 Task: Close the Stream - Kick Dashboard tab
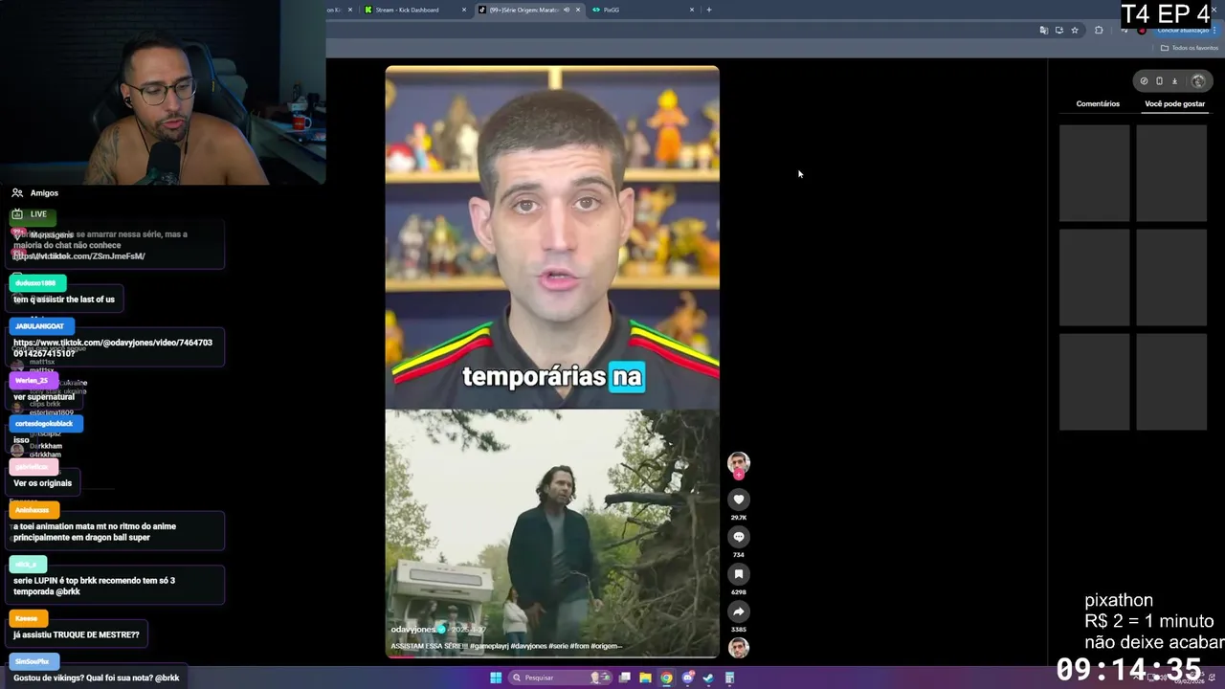pos(464,10)
